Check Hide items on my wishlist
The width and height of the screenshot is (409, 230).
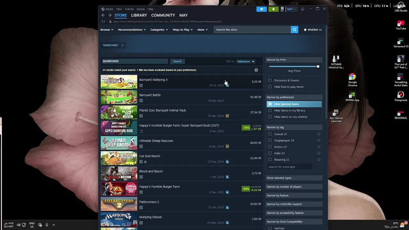[270, 117]
